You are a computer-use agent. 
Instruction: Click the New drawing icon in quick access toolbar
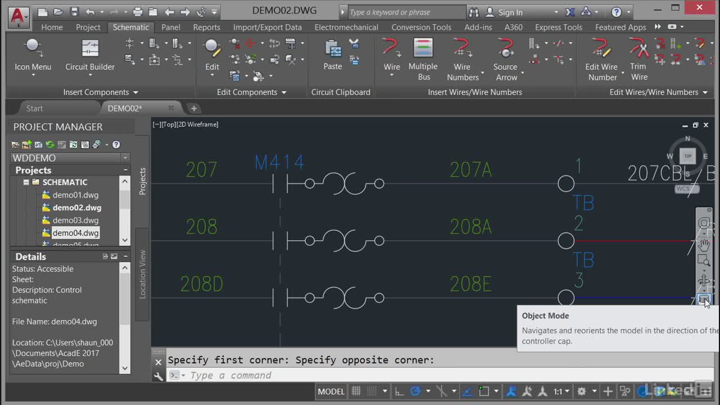point(43,12)
